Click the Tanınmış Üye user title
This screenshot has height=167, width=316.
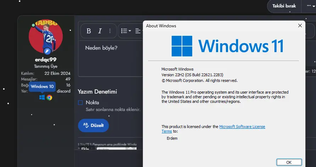pos(45,66)
